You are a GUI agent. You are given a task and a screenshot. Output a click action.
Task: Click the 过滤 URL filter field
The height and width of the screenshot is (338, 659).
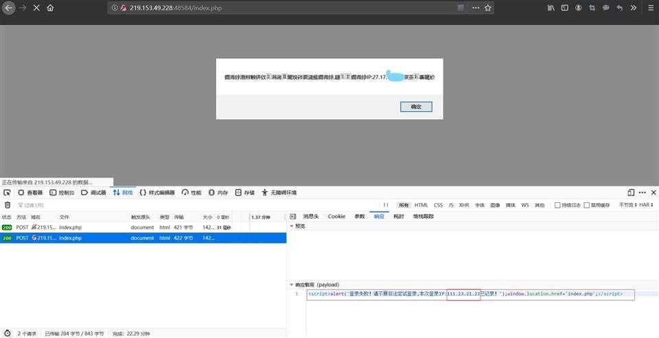(x=198, y=205)
